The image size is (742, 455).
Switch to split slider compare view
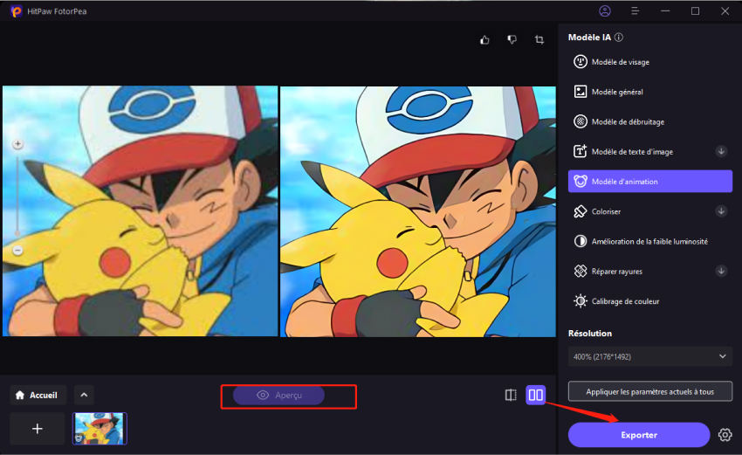[x=511, y=395]
